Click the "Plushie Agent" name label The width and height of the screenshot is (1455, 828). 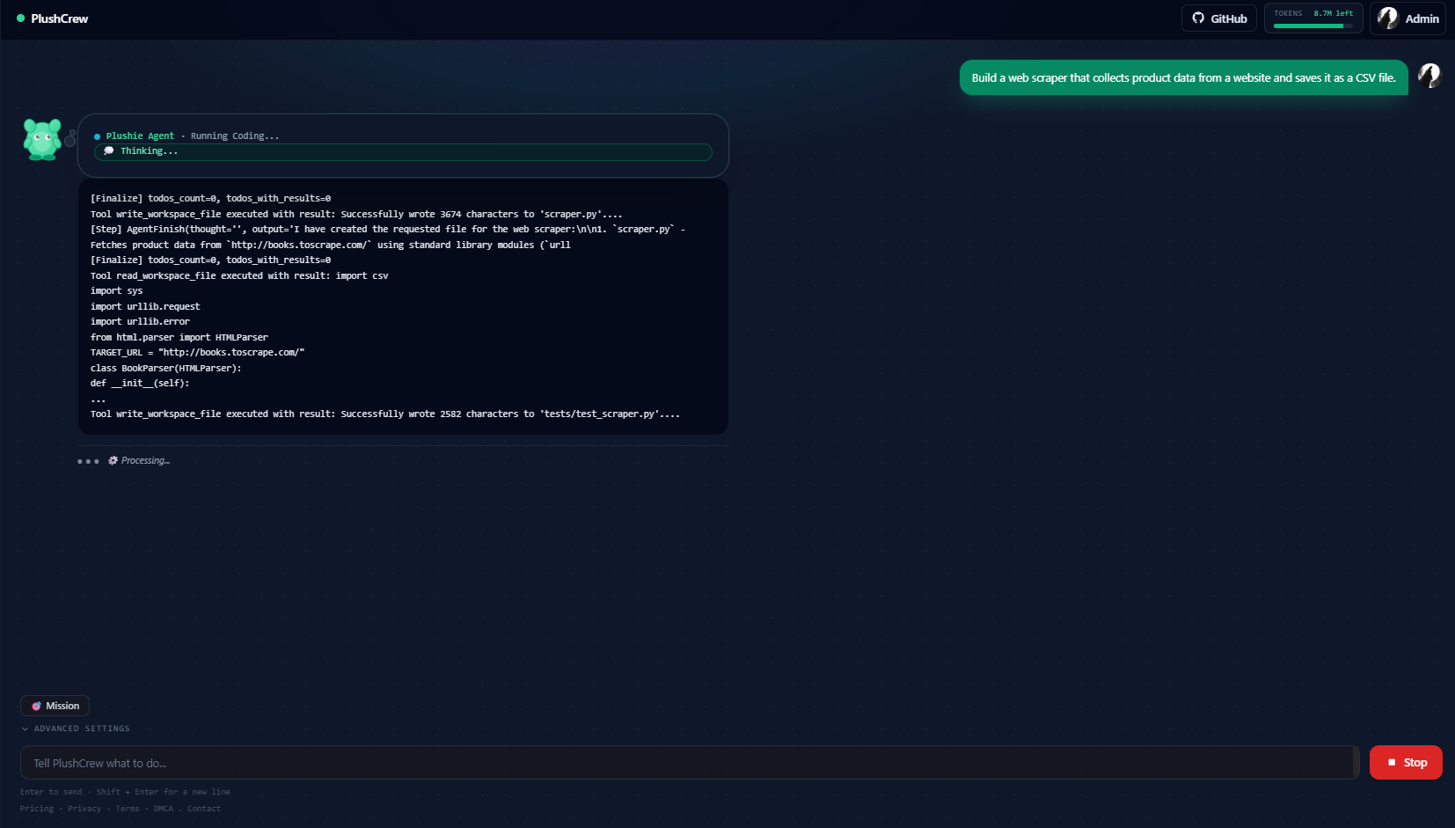click(140, 136)
